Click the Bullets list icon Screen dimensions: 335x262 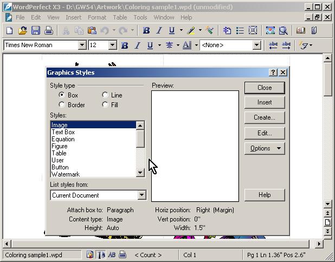click(240, 30)
